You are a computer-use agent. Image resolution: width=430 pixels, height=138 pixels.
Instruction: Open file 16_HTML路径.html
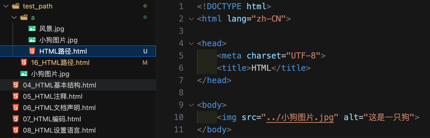point(60,63)
